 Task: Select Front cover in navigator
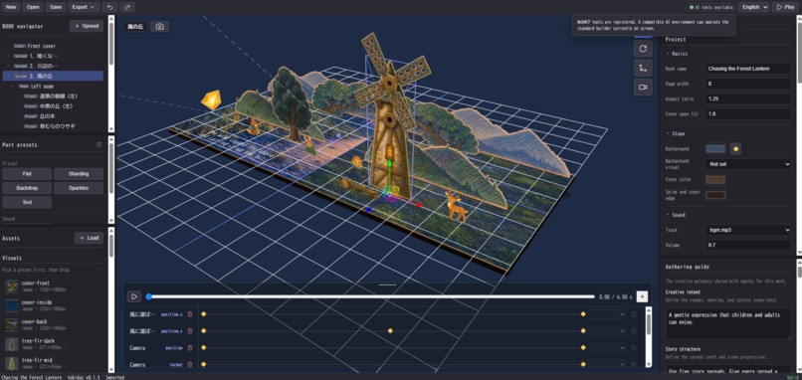coord(53,46)
